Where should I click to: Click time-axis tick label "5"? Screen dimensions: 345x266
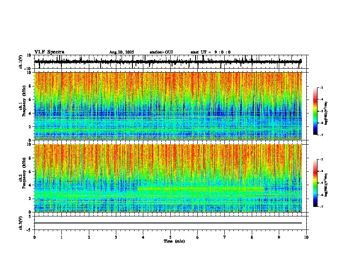tap(170, 237)
